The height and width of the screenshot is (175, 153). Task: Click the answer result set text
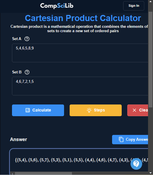[81, 160]
